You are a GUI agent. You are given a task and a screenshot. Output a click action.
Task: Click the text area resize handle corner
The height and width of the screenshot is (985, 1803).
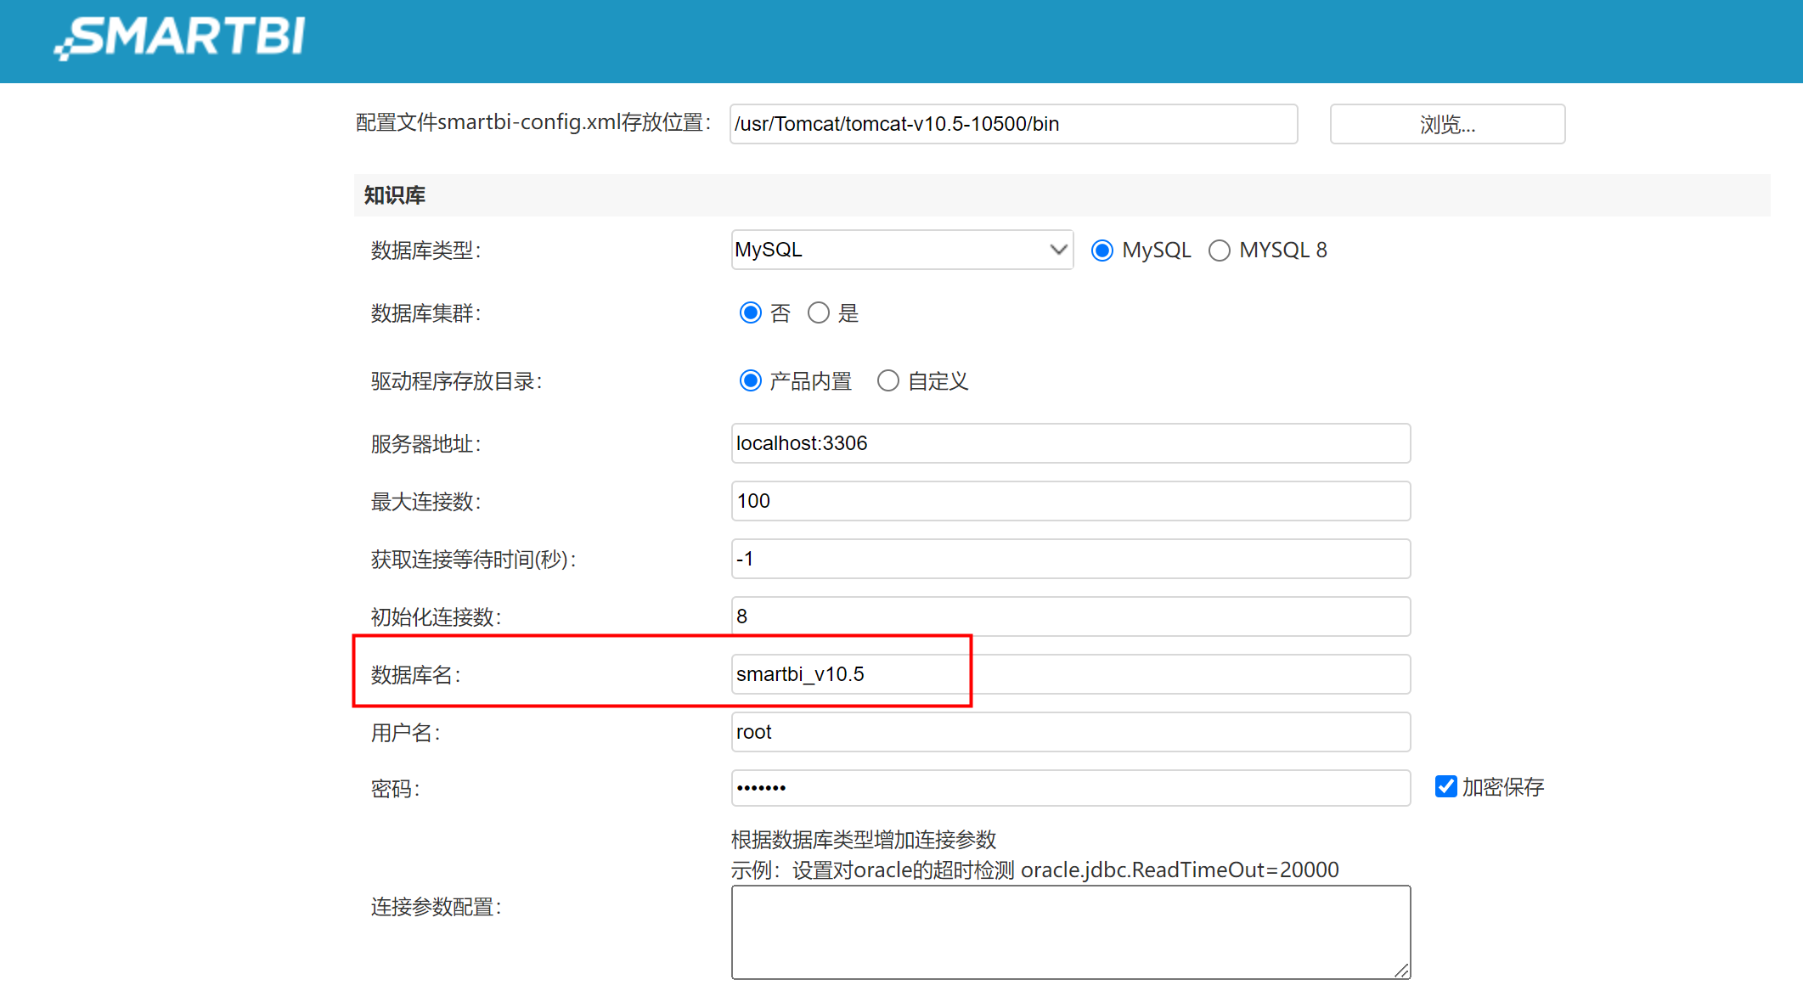pyautogui.click(x=1401, y=971)
